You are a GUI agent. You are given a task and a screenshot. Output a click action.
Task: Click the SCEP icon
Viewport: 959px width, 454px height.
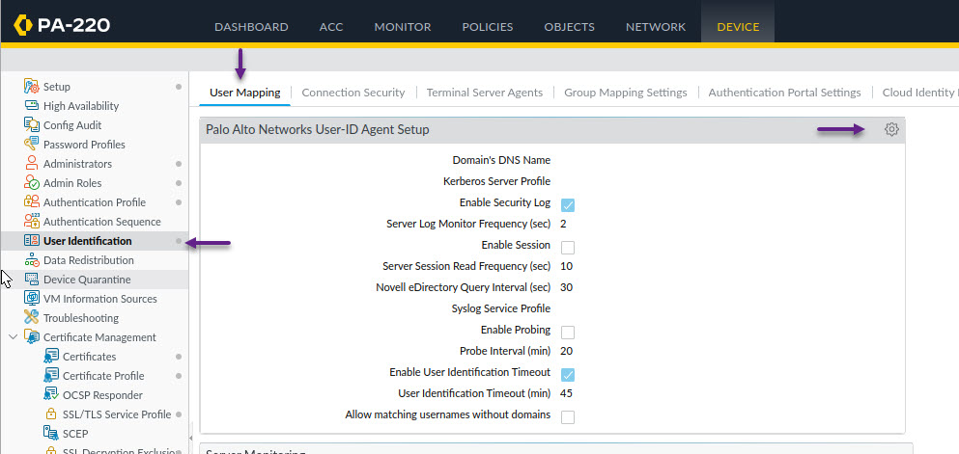pos(51,433)
